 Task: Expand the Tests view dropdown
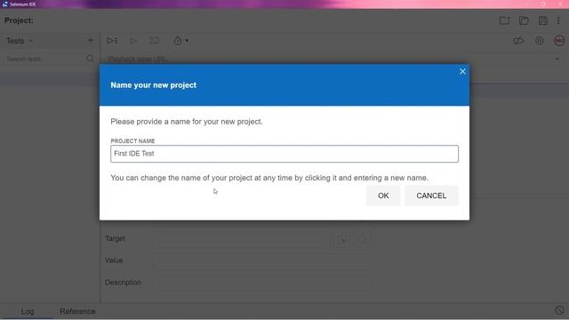(x=20, y=41)
